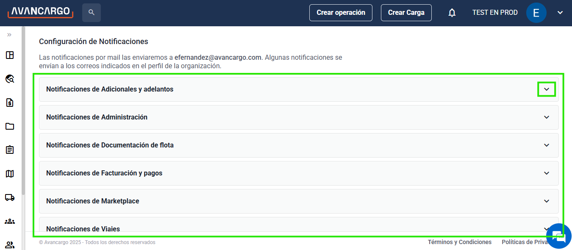Click the sidebar vertical scrollbar

click(24, 111)
